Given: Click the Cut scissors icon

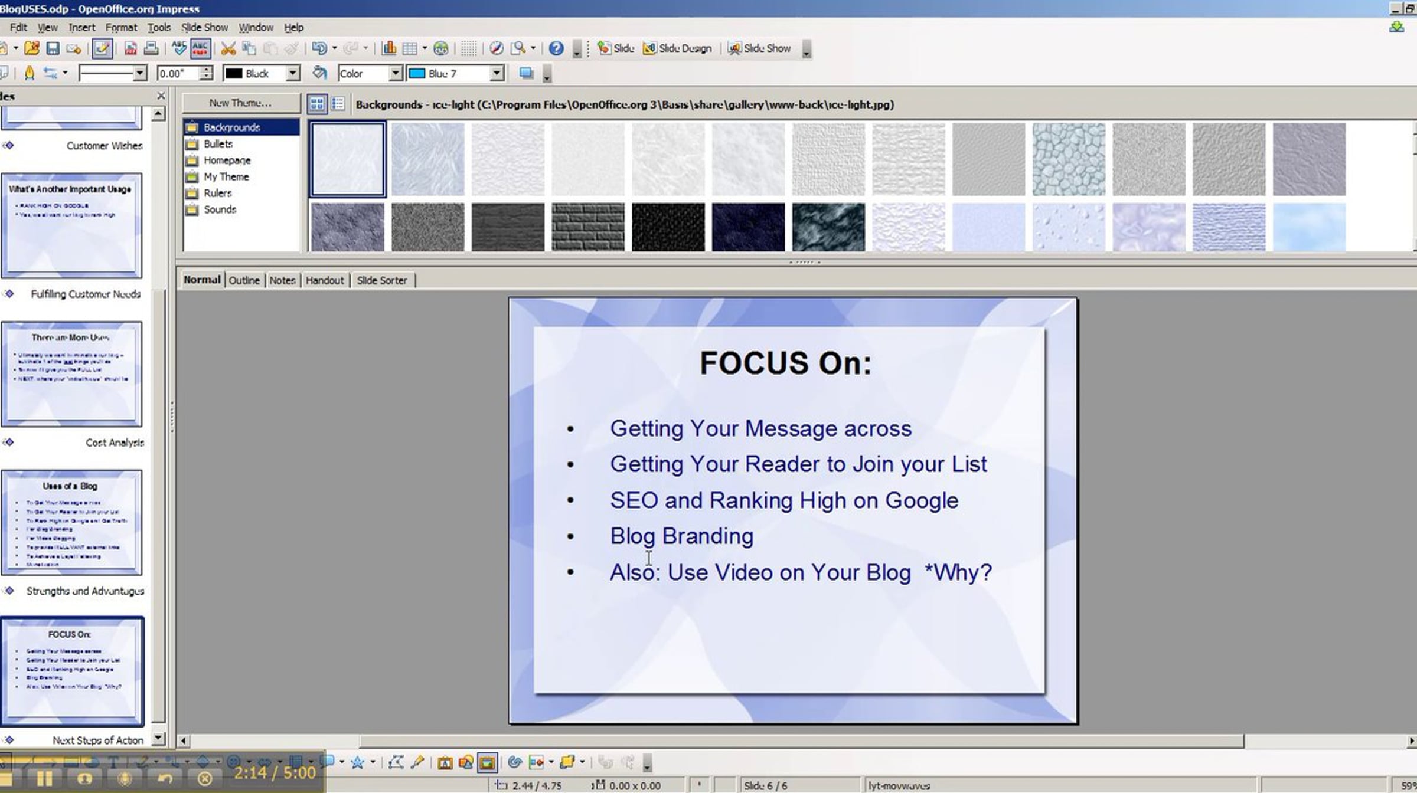Looking at the screenshot, I should (x=228, y=48).
